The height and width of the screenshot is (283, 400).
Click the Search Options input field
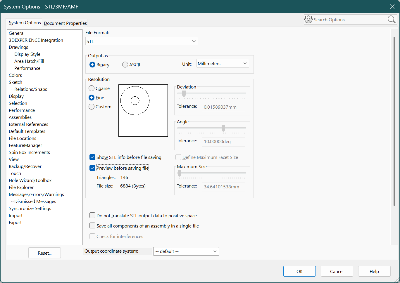click(x=349, y=20)
